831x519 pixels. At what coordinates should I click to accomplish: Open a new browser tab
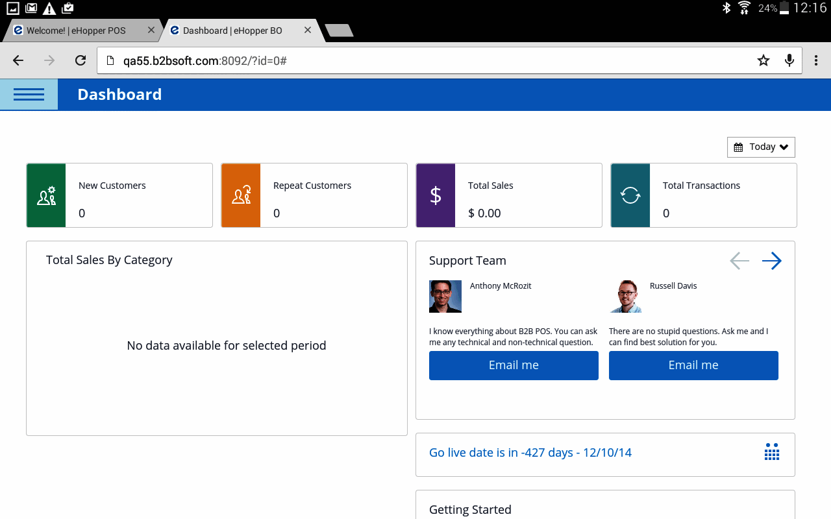pyautogui.click(x=339, y=30)
